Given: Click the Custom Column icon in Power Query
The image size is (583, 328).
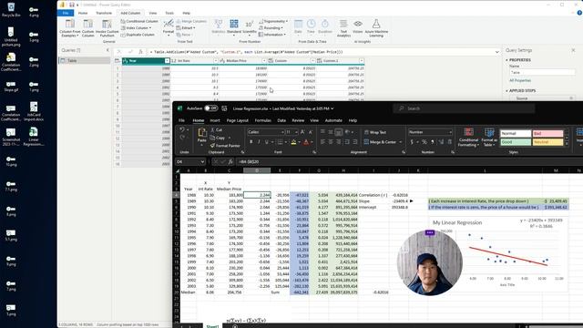Looking at the screenshot, I should point(88,25).
